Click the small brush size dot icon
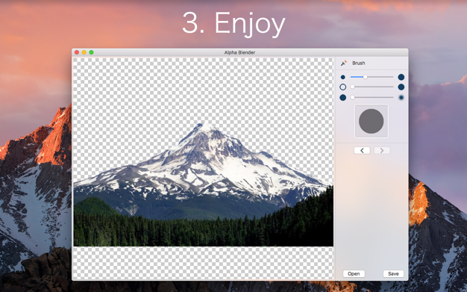Viewport: 467px width, 292px height. [x=343, y=77]
